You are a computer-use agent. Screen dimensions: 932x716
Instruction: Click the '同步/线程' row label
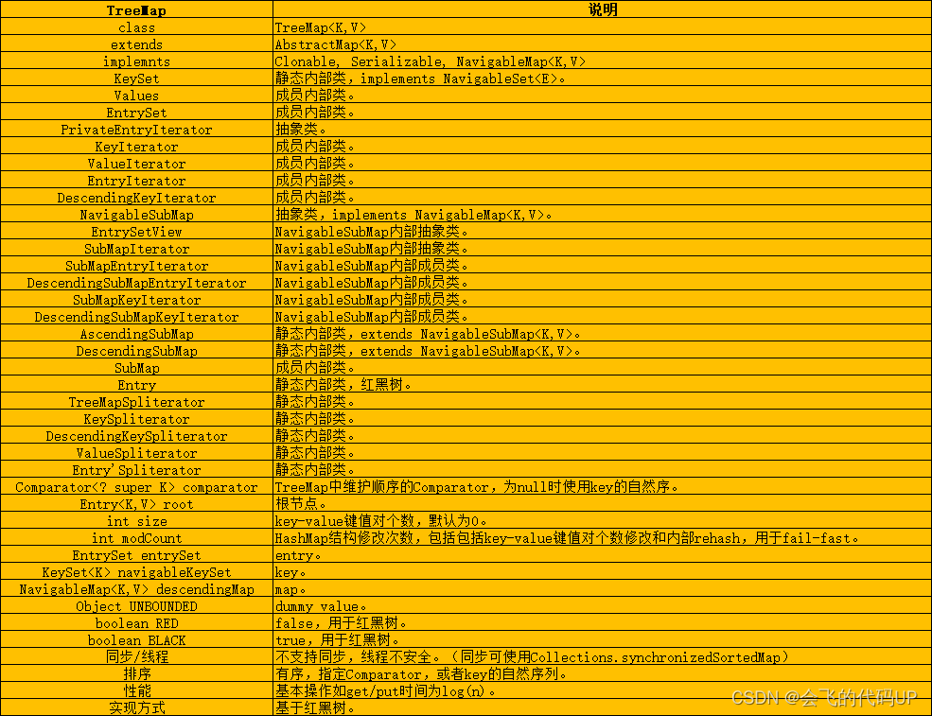136,657
